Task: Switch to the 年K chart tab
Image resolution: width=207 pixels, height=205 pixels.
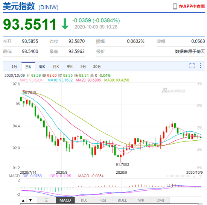Action: point(70,67)
